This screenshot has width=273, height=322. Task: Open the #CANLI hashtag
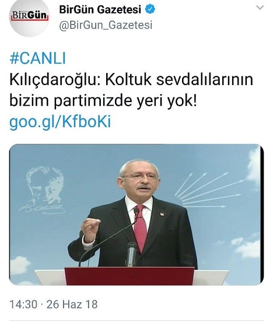pyautogui.click(x=37, y=58)
